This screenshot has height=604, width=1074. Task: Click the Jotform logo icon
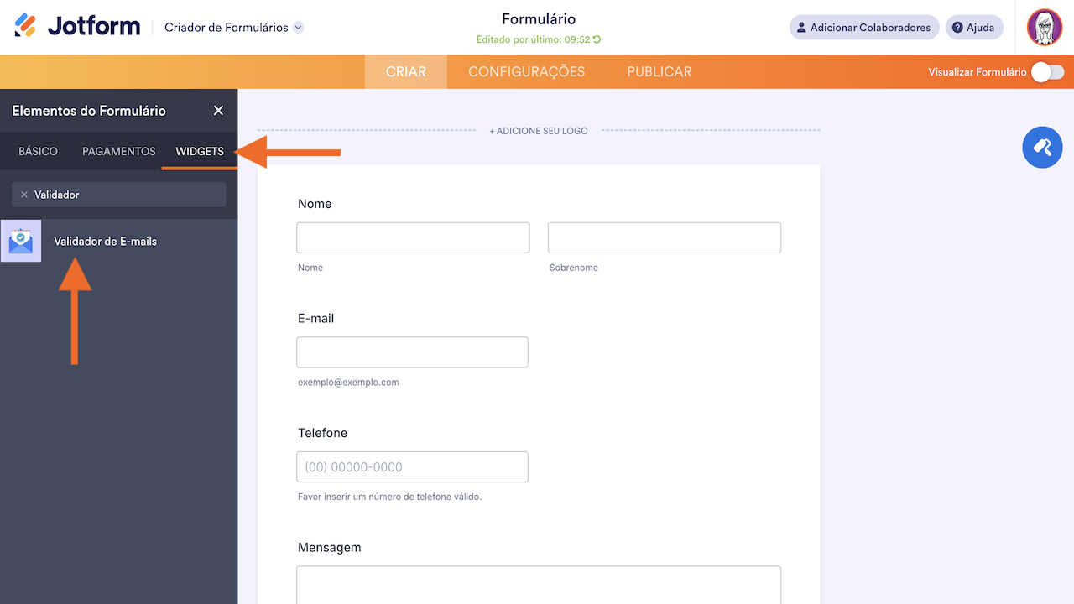(26, 26)
